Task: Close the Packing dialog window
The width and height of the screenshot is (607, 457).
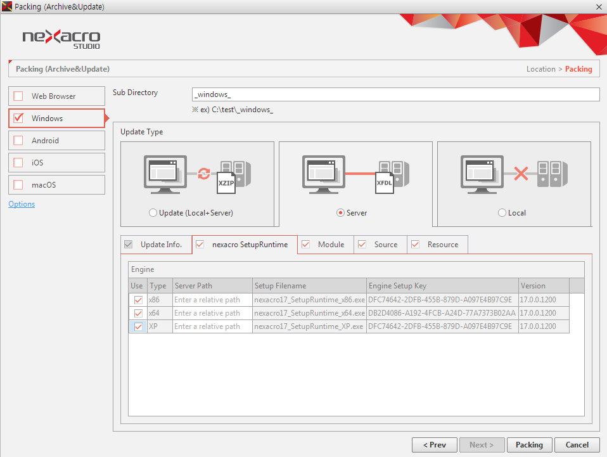Action: pyautogui.click(x=598, y=6)
